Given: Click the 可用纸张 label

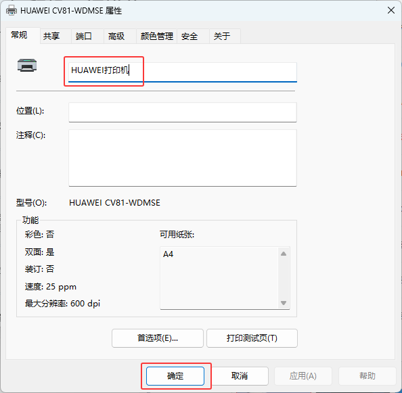Looking at the screenshot, I should pyautogui.click(x=177, y=235).
